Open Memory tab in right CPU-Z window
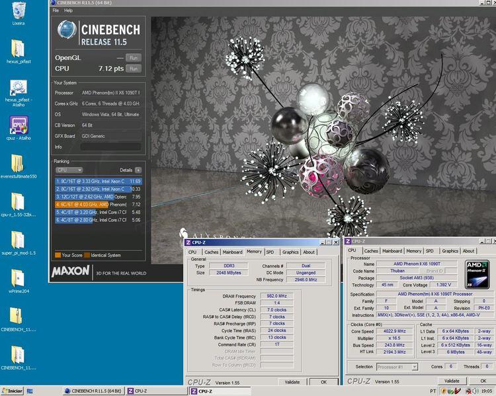The width and height of the screenshot is (496, 396). [414, 251]
